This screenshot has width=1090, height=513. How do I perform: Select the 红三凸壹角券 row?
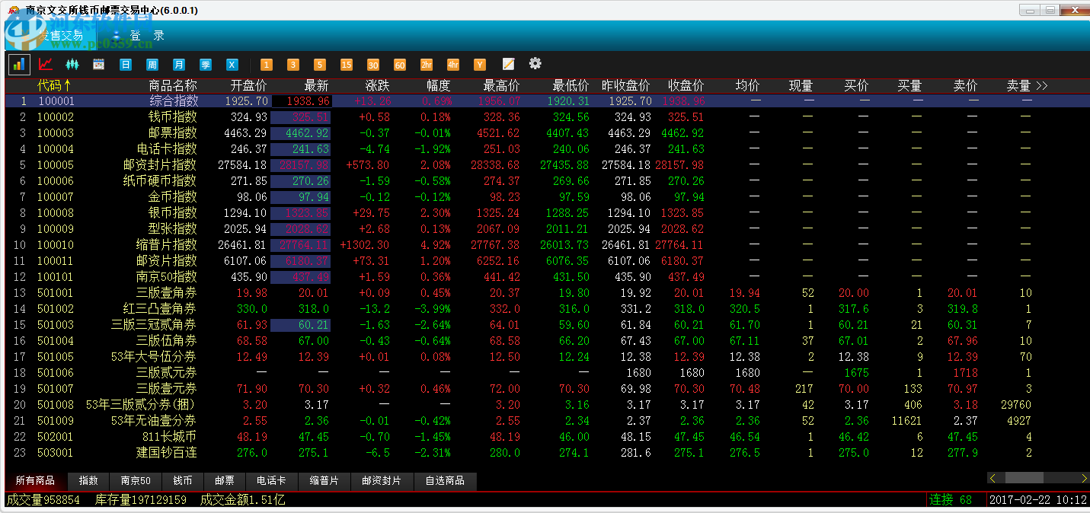coord(547,309)
